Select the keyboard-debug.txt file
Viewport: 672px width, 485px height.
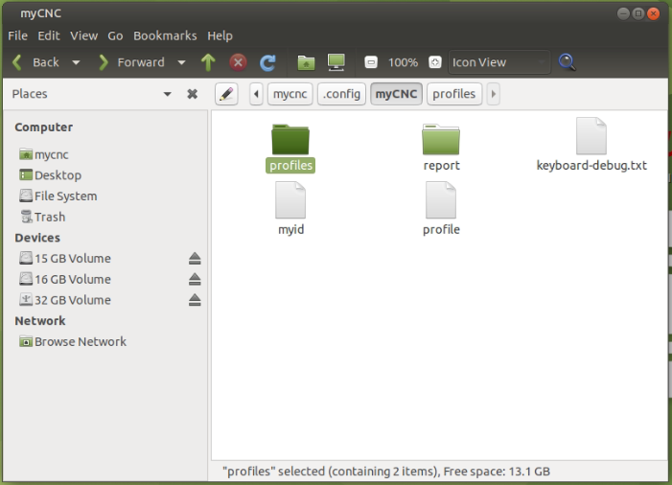[591, 137]
